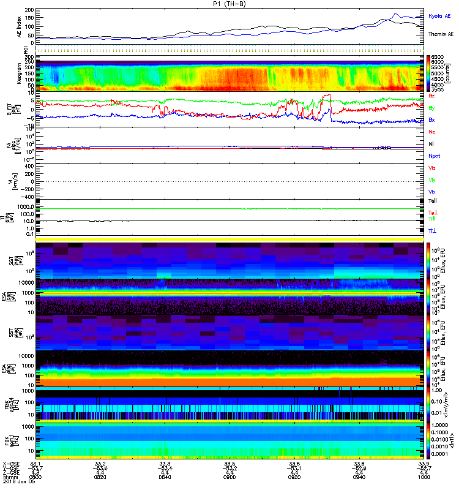The height and width of the screenshot is (490, 459).
Task: Click the FBK edc frequency spectrogram
Action: click(x=229, y=405)
